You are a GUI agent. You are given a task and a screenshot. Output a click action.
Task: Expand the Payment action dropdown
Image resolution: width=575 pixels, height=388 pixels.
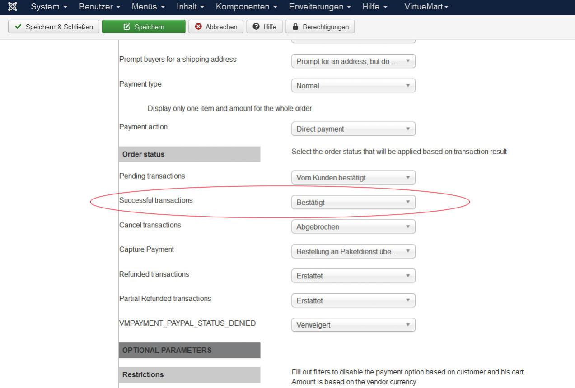pos(353,129)
